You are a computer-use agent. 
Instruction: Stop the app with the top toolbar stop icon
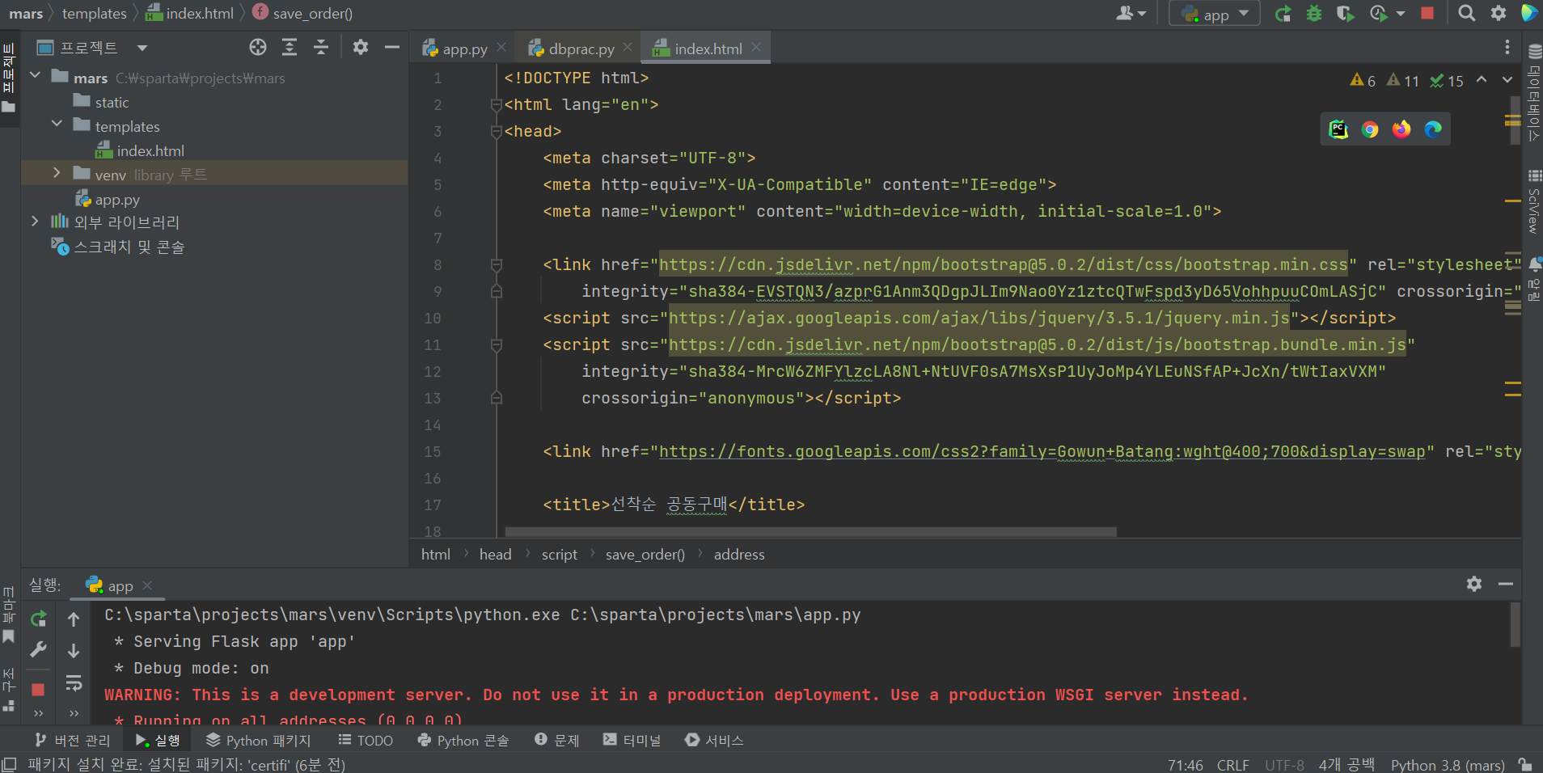[1427, 14]
